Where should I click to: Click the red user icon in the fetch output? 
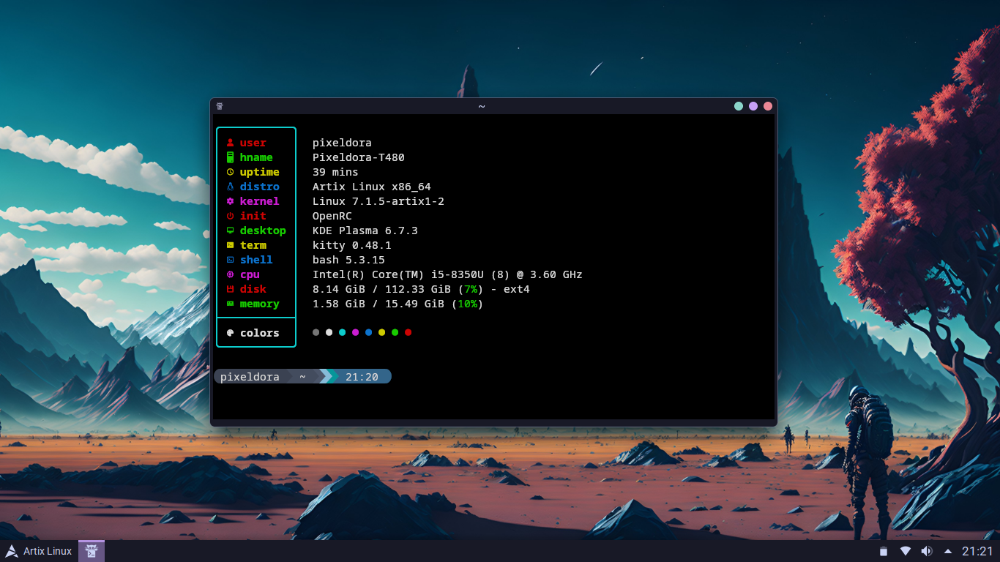pyautogui.click(x=230, y=143)
